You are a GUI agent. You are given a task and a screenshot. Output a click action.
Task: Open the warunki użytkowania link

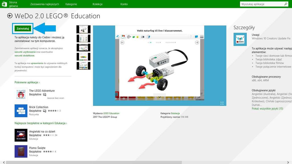pos(25,52)
